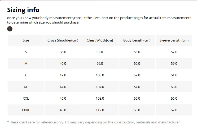
Task: Click the Cross Shoulder(cm) column header
Action: [x=63, y=40]
